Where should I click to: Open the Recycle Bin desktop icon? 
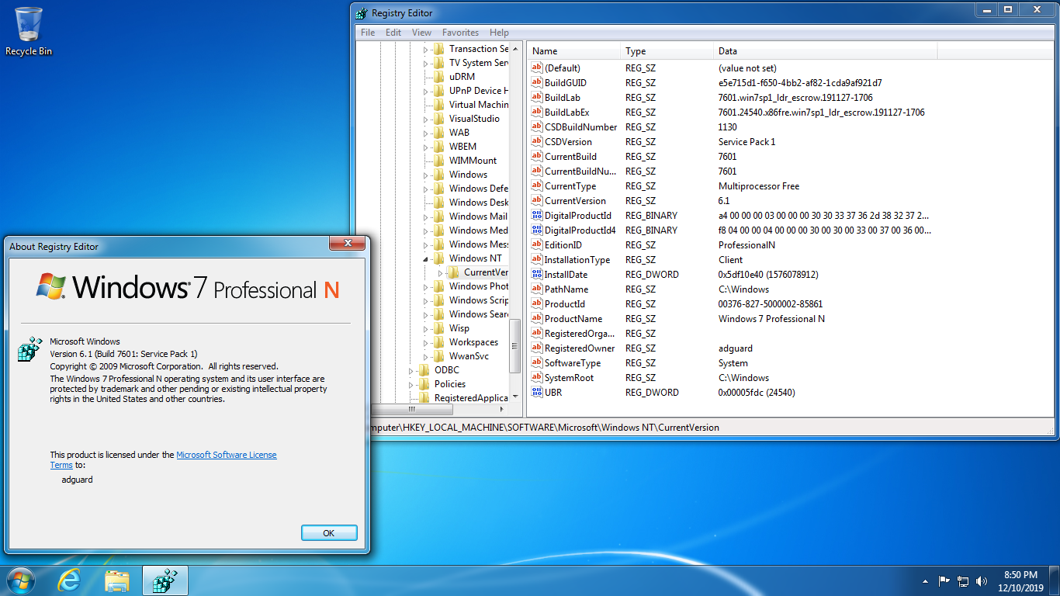click(29, 32)
